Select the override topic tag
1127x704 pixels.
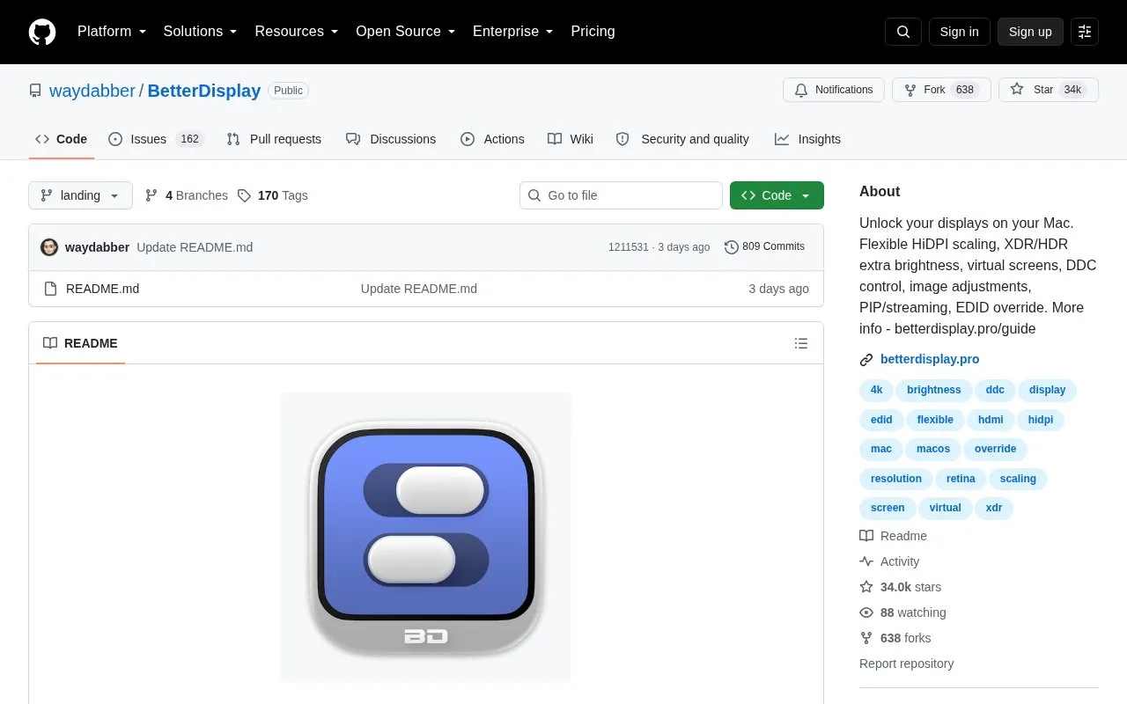point(996,449)
